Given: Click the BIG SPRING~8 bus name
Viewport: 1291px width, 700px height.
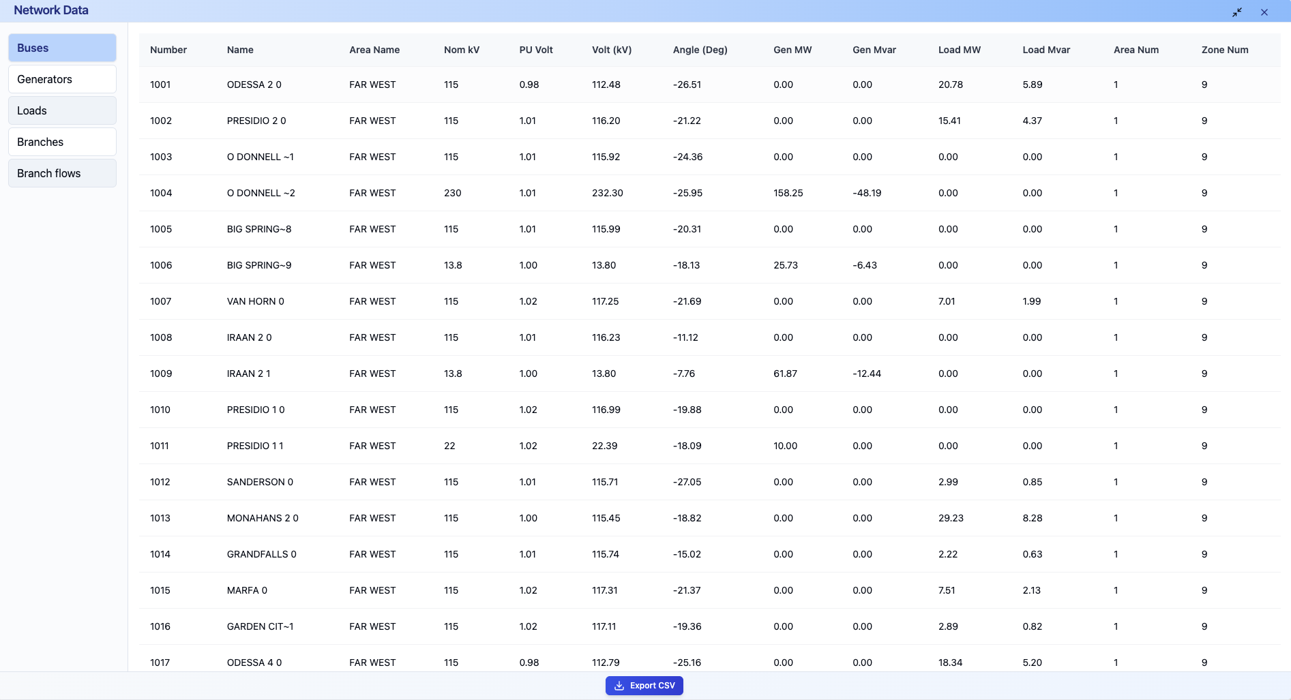Looking at the screenshot, I should (x=259, y=229).
